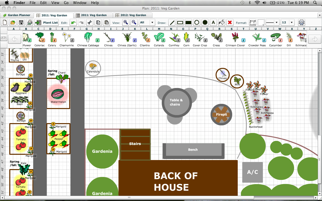Show info for Chamomile
The image size is (322, 201).
(x=72, y=40)
